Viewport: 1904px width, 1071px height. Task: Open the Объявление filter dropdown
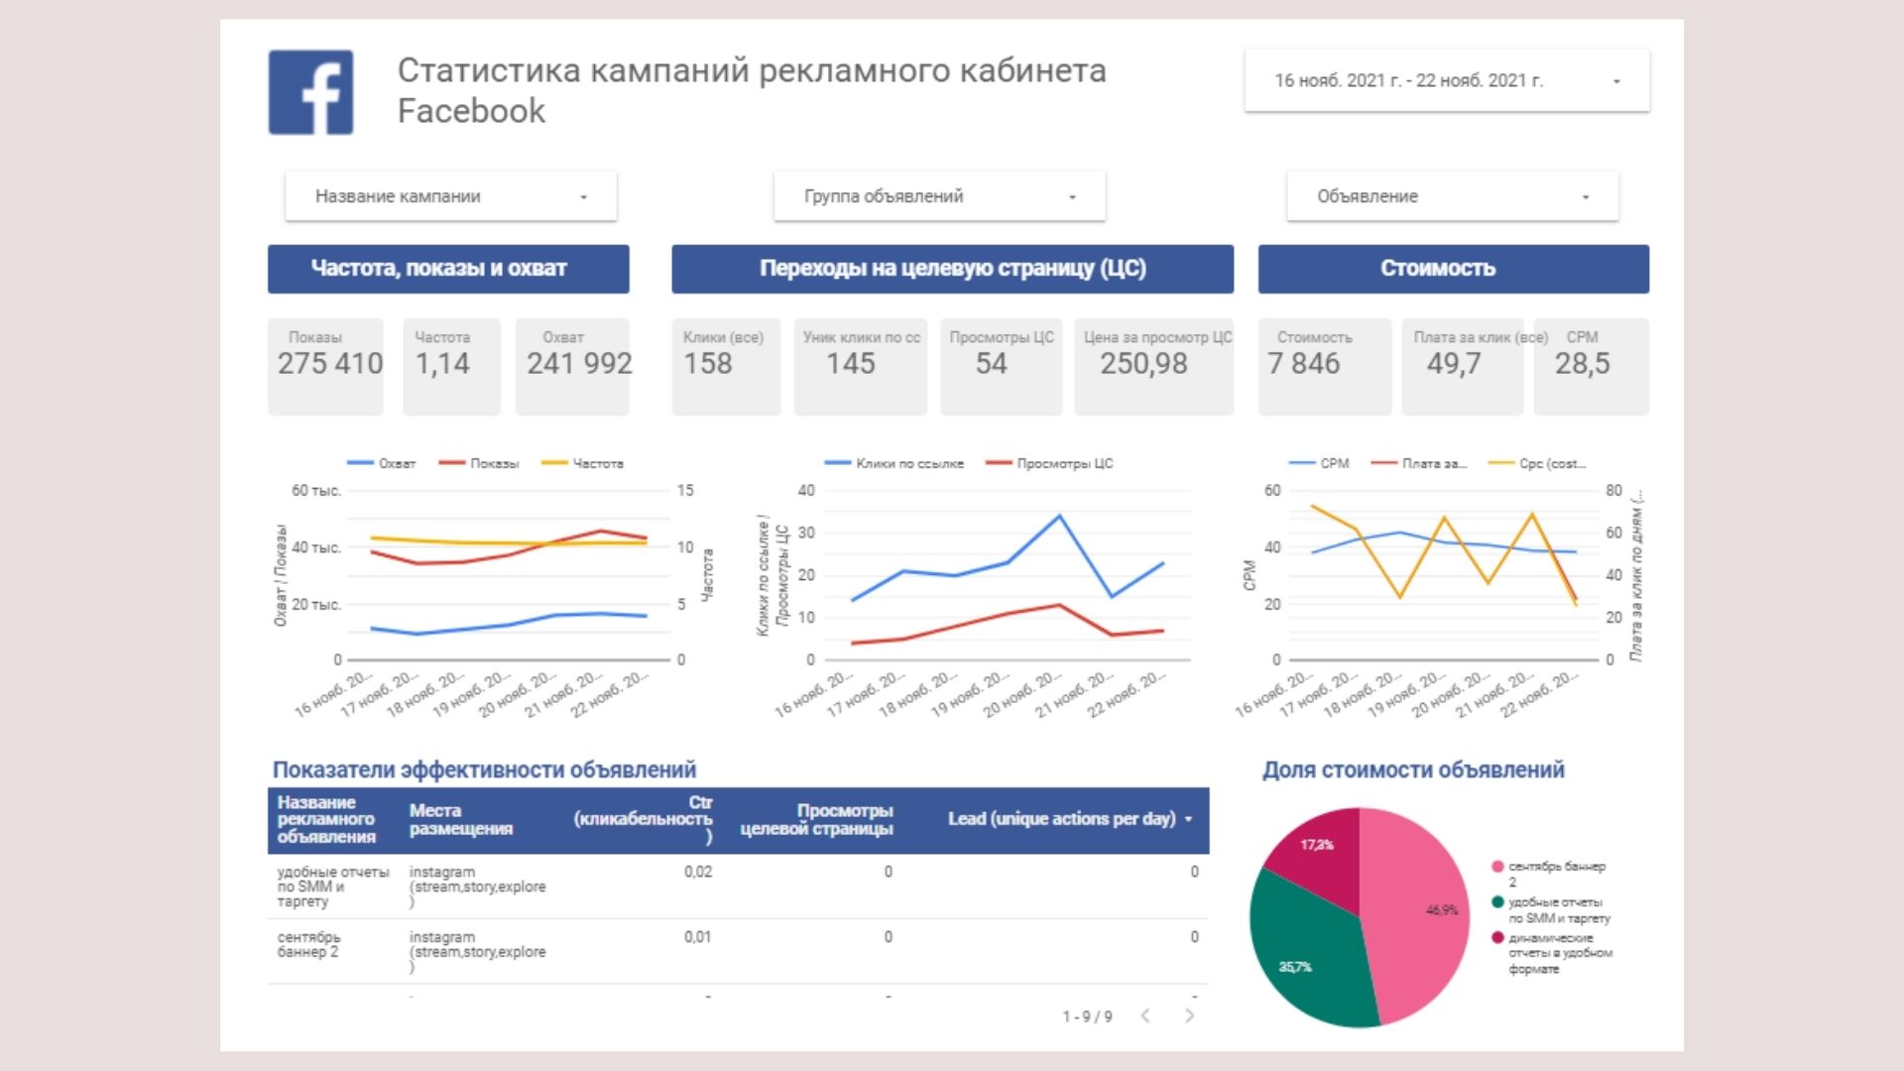pyautogui.click(x=1452, y=196)
